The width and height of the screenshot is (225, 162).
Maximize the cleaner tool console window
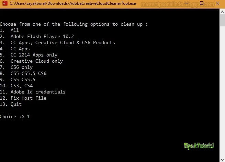[202, 3]
